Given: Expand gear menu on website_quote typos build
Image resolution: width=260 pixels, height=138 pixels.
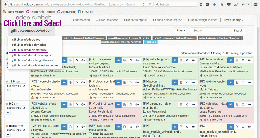Looking at the screenshot, I should pos(249,82).
